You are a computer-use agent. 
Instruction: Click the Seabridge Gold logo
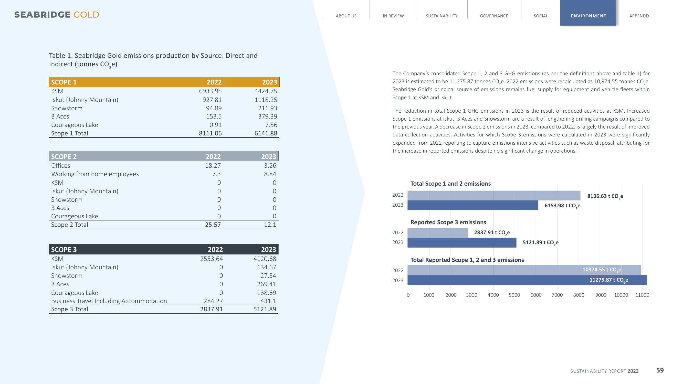(57, 15)
